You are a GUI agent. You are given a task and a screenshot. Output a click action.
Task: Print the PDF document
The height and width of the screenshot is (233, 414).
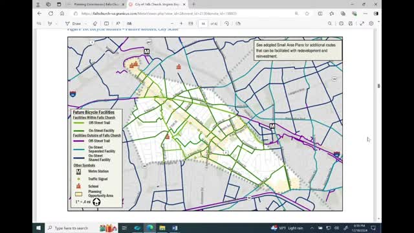[x=341, y=23]
